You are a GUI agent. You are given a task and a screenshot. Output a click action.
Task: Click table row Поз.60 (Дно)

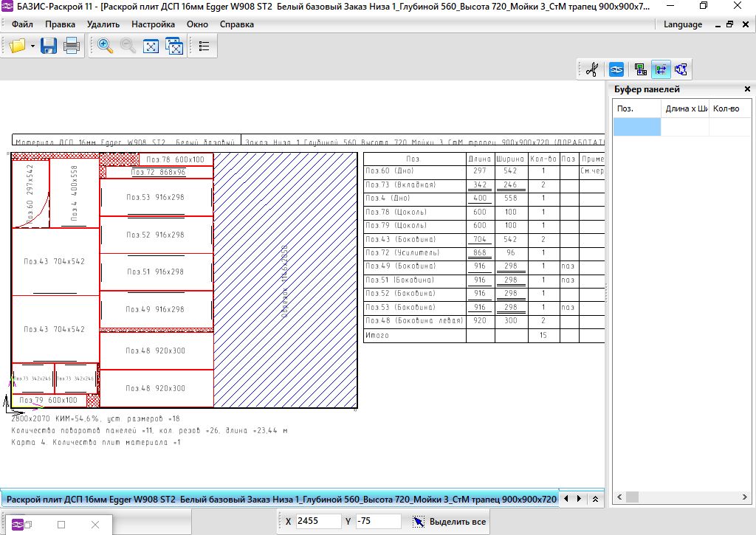484,171
